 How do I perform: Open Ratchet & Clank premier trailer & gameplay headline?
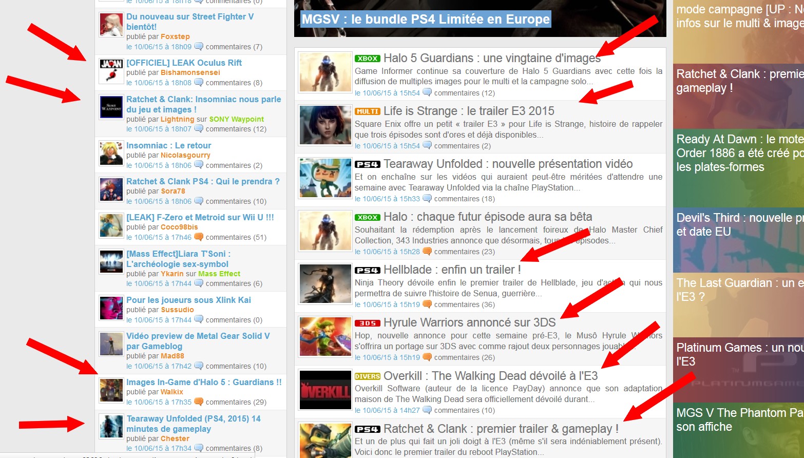501,429
